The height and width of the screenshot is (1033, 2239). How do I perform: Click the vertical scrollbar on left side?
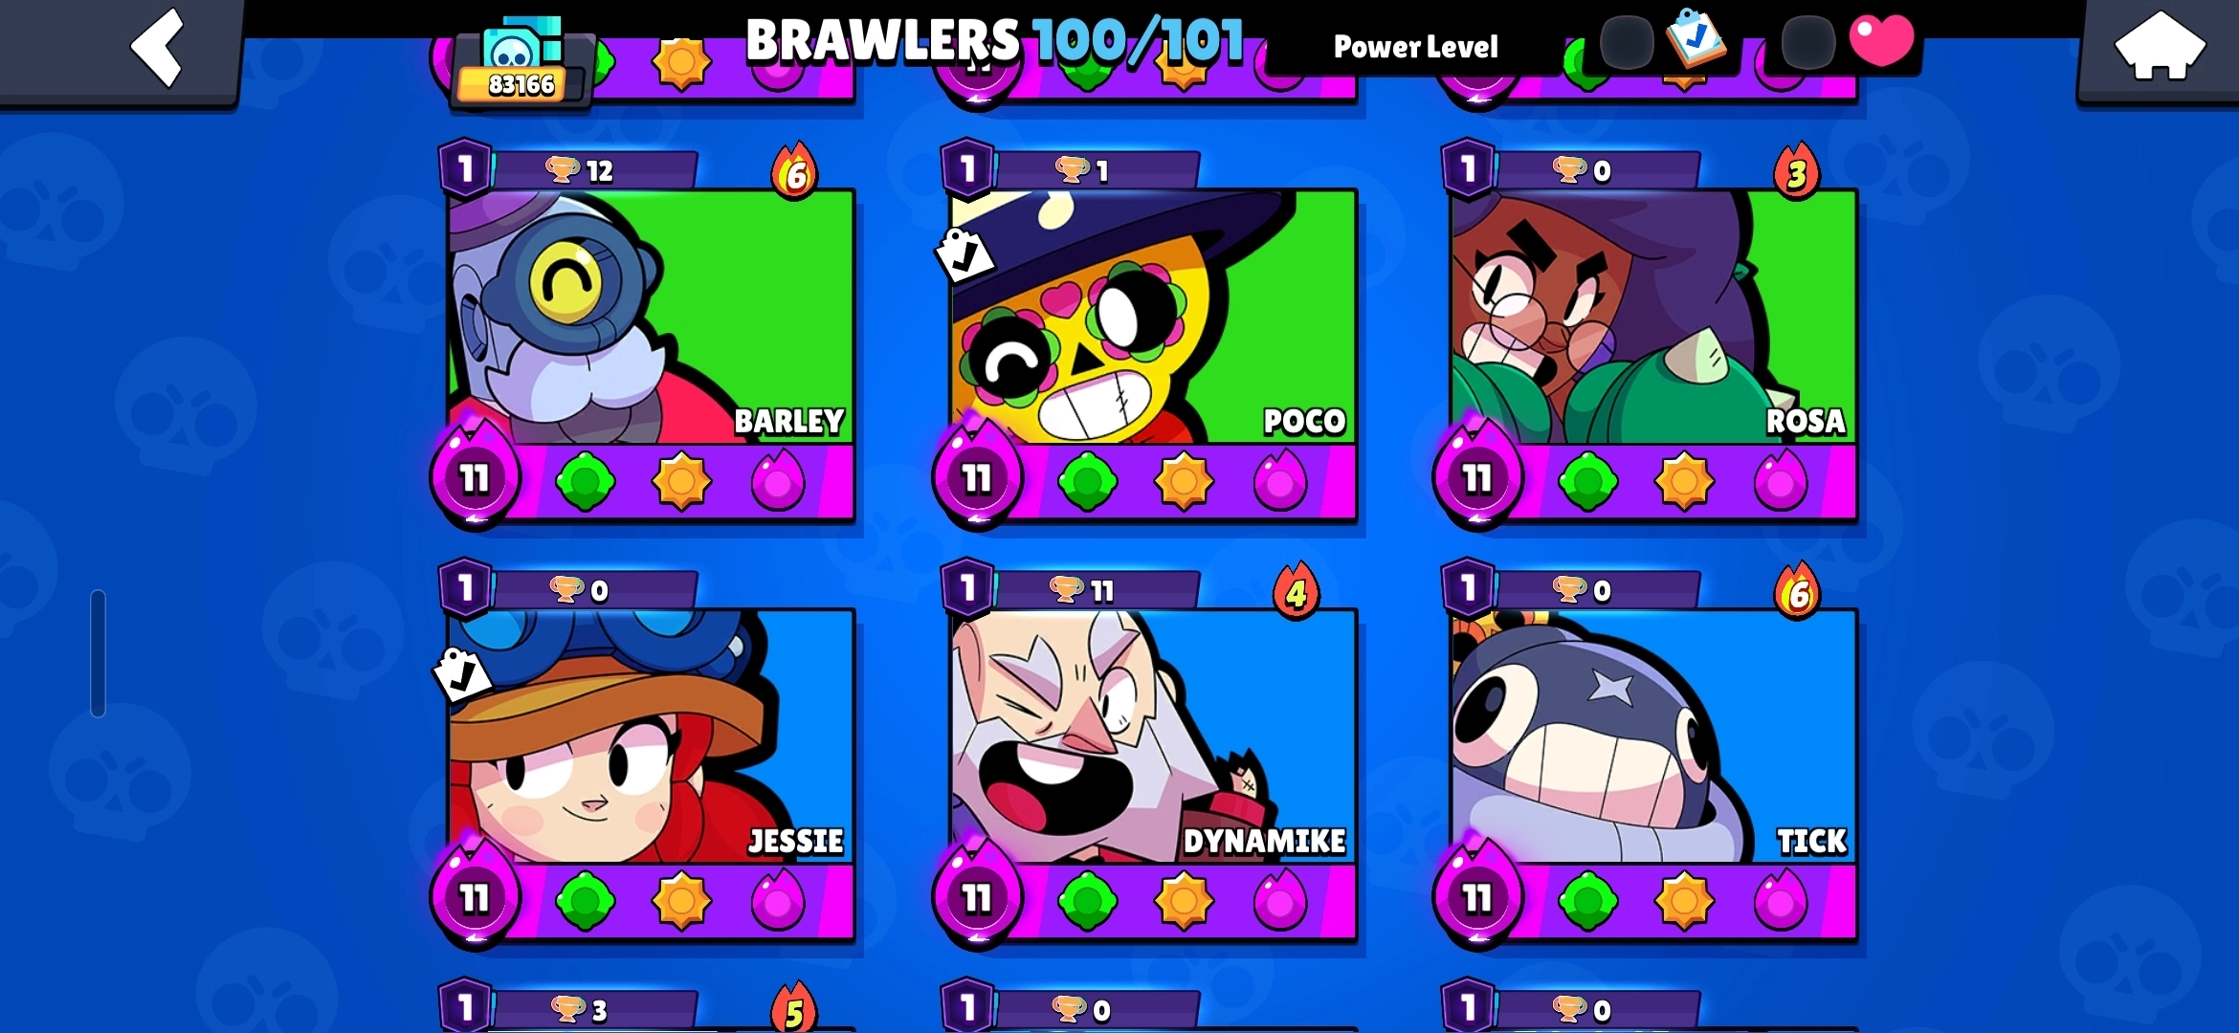click(x=98, y=653)
